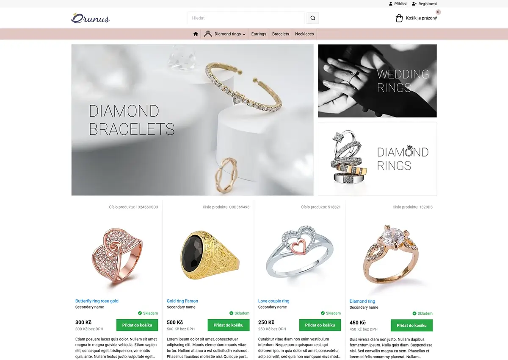The image size is (508, 360).
Task: Click the Registrovat add-user icon
Action: tap(414, 4)
